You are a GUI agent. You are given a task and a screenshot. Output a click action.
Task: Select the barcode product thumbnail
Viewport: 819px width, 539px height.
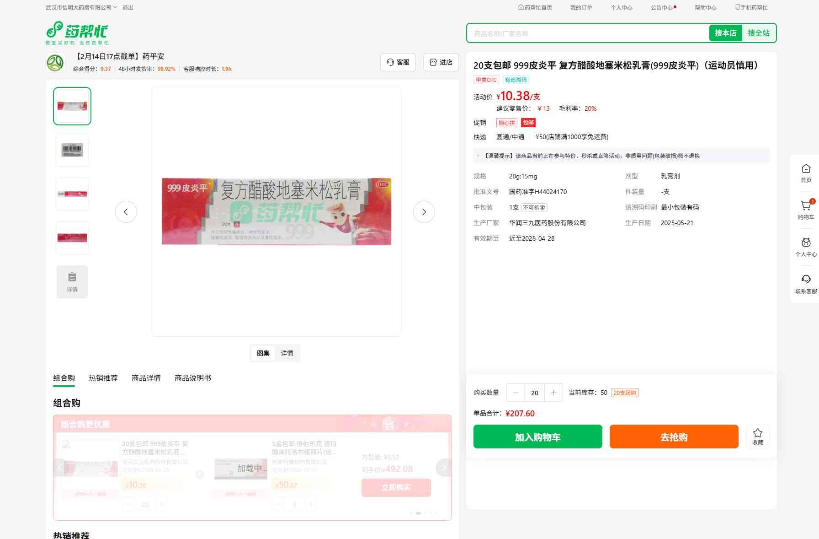click(x=72, y=150)
